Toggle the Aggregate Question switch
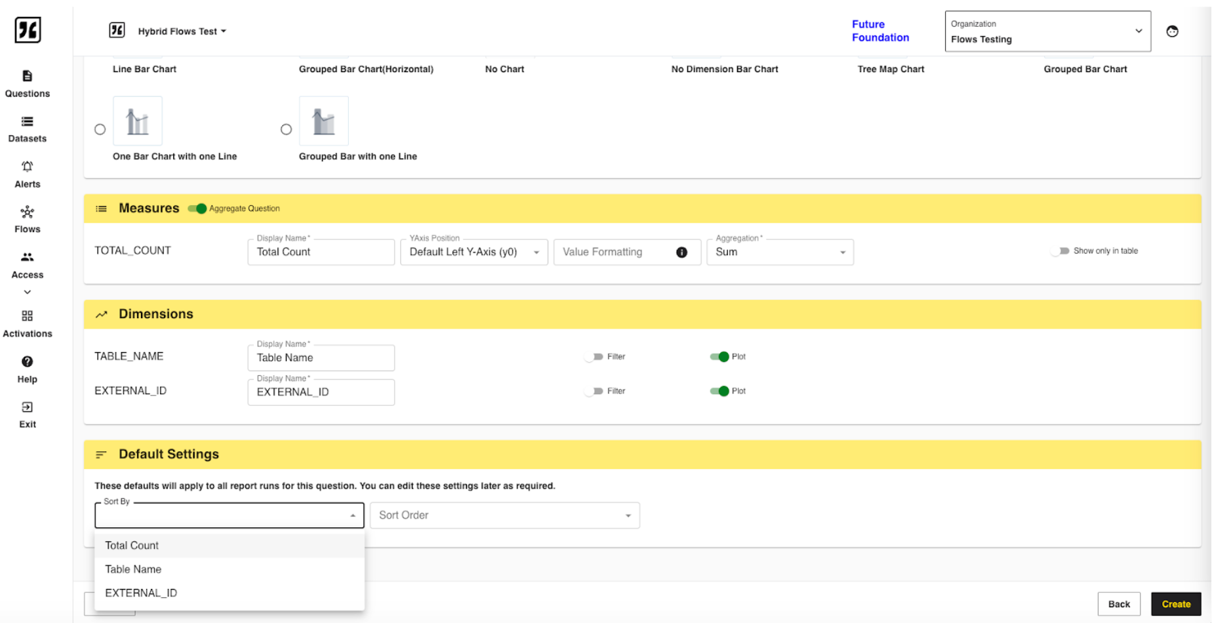The image size is (1212, 623). pyautogui.click(x=197, y=209)
